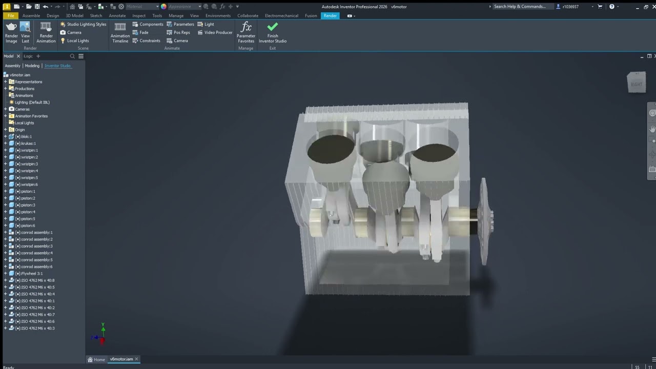656x369 pixels.
Task: Click the Camera tool in Scene panel
Action: [71, 32]
